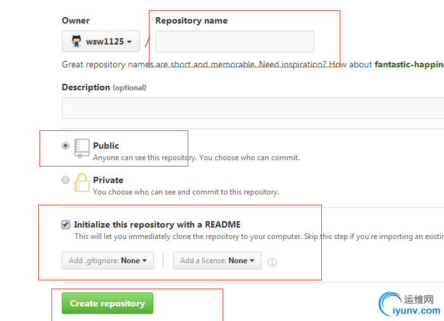Uncheck Initialize this repository with a README
The image size is (444, 321).
(x=66, y=224)
